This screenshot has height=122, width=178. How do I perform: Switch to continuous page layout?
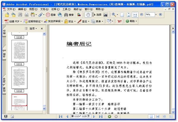coord(158,116)
